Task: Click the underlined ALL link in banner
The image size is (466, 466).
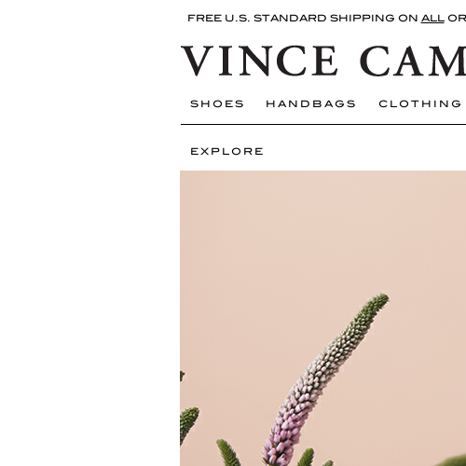Action: 432,19
